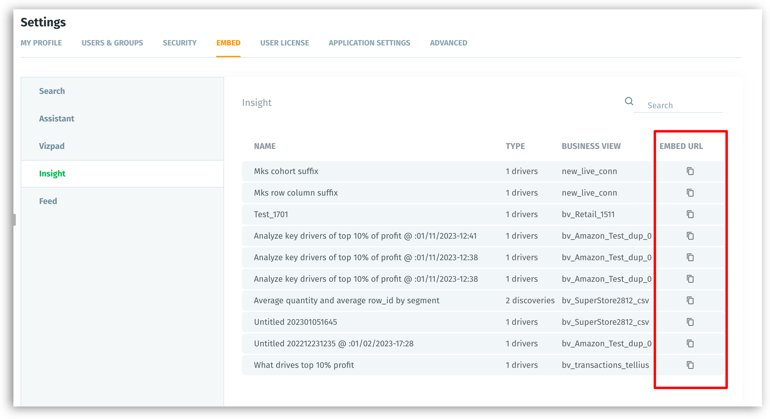
Task: Copy embed URL for Test_1701 insight
Action: (x=690, y=214)
